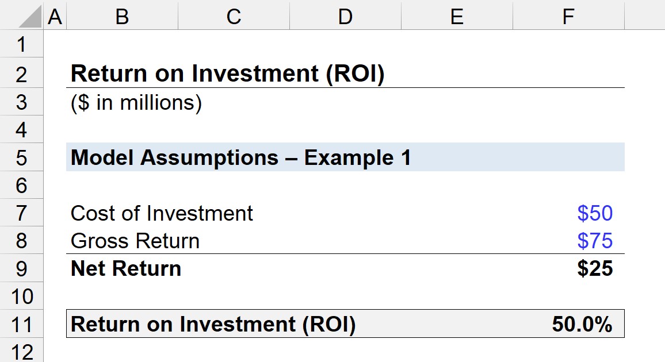Select column A header
This screenshot has height=362, width=665.
pos(55,17)
